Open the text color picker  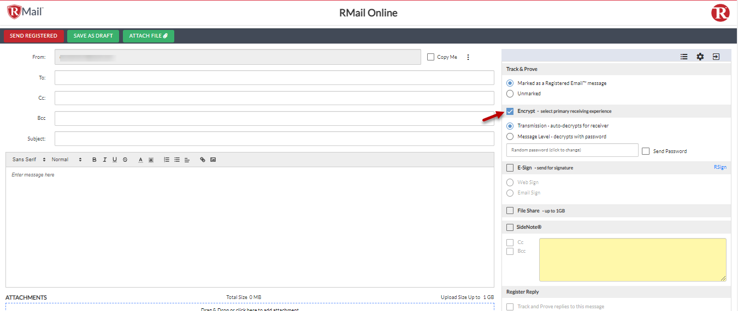(x=140, y=160)
